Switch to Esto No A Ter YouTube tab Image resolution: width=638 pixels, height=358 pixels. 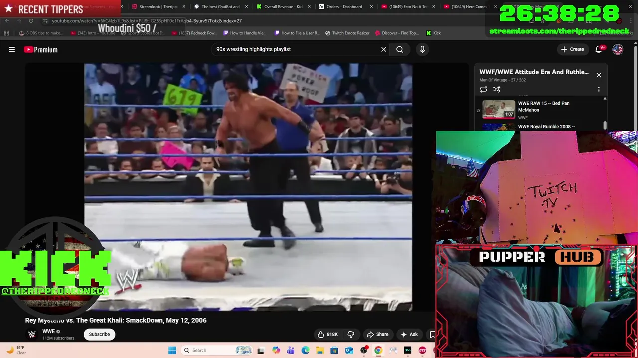[407, 7]
